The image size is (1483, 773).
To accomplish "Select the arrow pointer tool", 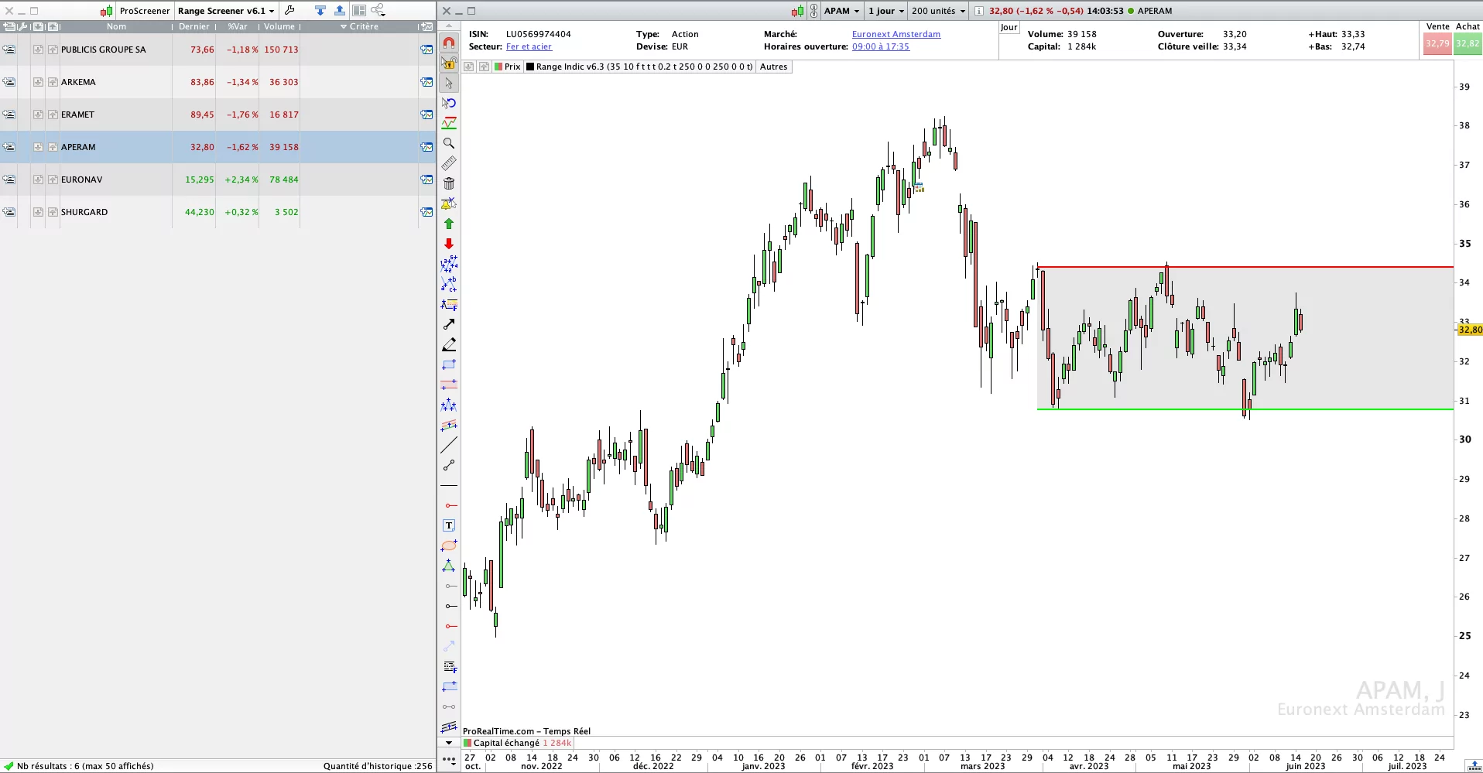I will click(x=449, y=83).
